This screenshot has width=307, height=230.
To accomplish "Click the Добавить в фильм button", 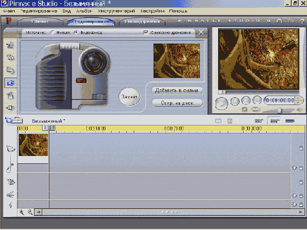I will (x=177, y=90).
